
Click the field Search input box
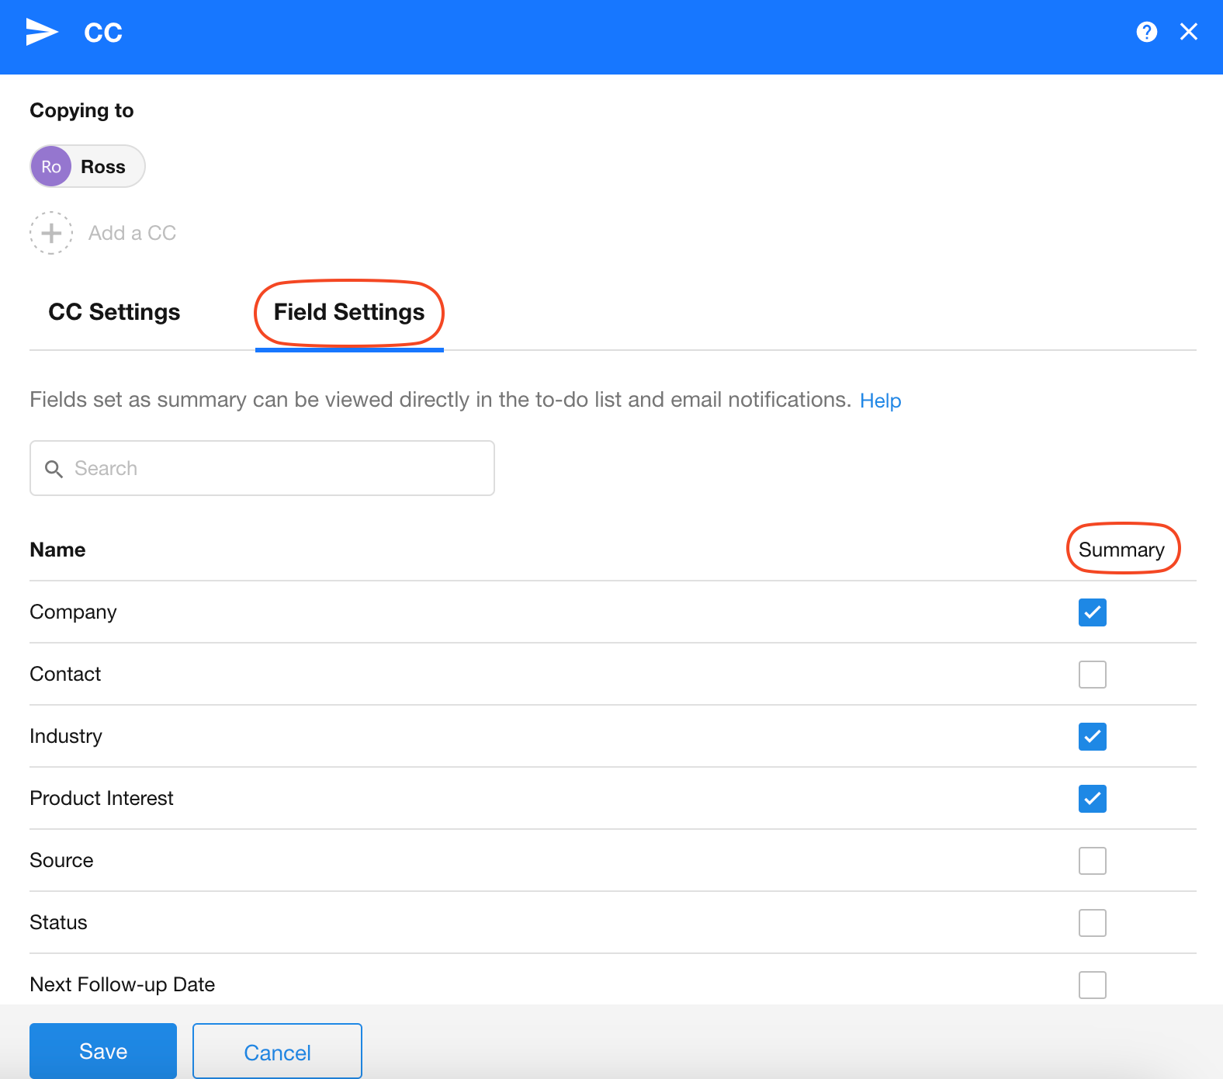pos(279,468)
